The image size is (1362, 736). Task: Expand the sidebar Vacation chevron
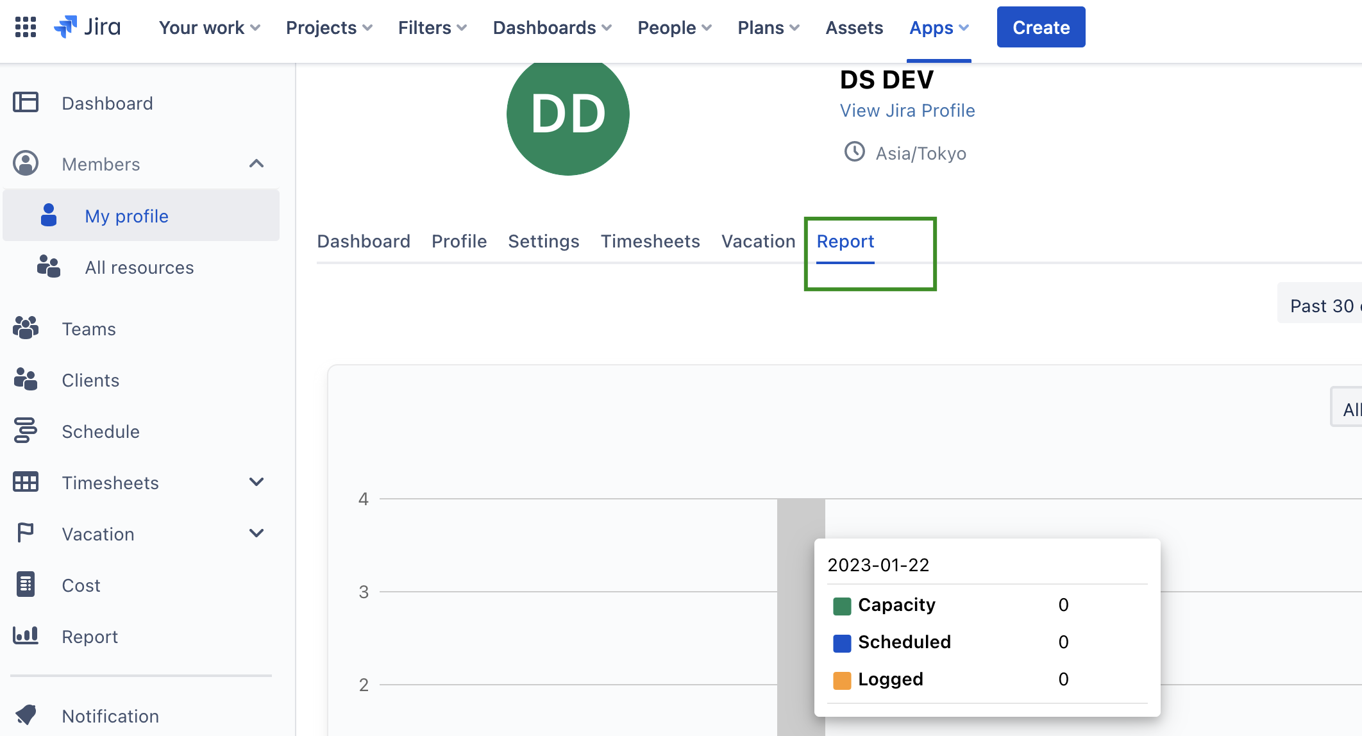(256, 533)
